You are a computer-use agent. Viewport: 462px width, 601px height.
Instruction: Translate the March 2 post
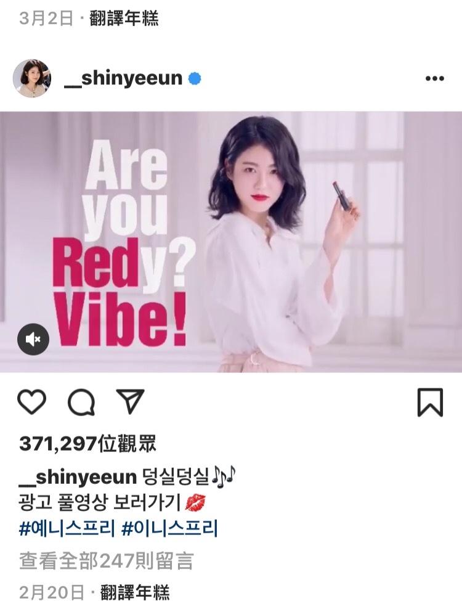[x=124, y=18]
